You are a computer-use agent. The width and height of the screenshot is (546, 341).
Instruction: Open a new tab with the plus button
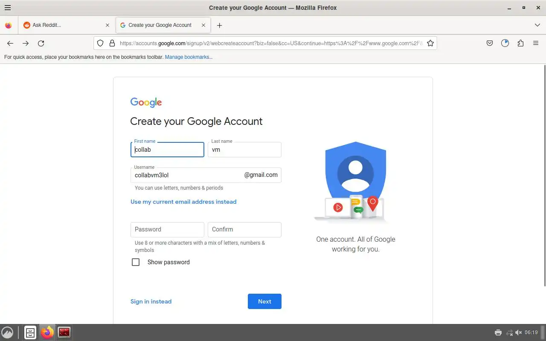[x=219, y=25]
